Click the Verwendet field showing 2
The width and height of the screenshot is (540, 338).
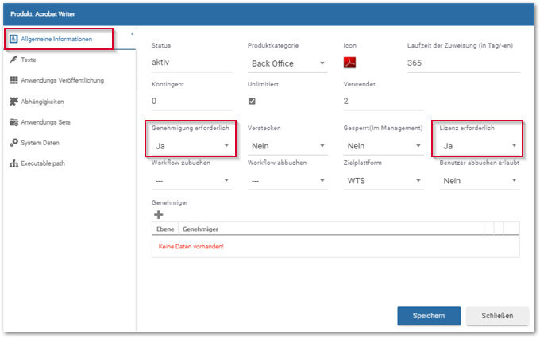384,101
